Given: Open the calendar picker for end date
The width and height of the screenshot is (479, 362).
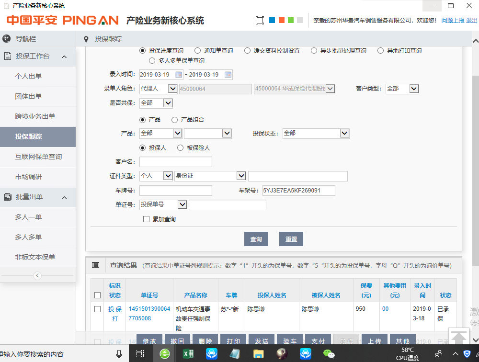Looking at the screenshot, I should pos(228,75).
